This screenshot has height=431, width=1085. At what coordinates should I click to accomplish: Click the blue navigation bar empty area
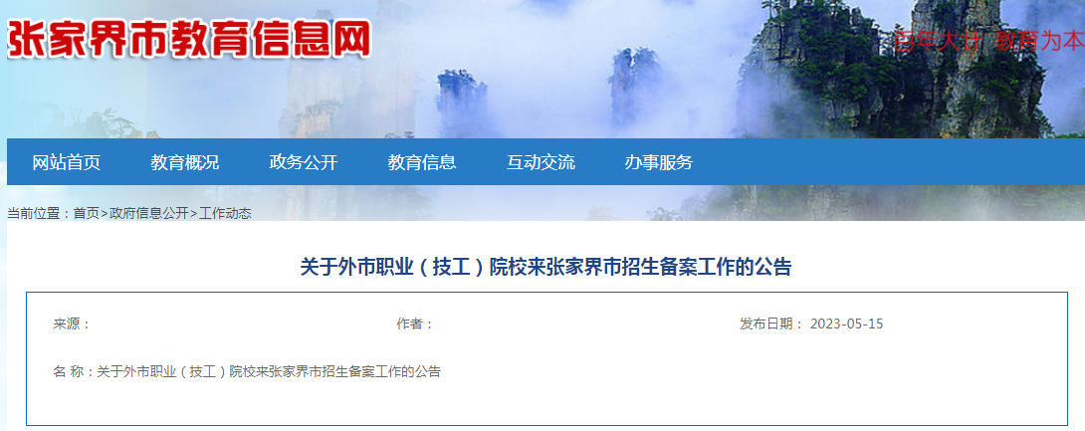click(886, 162)
